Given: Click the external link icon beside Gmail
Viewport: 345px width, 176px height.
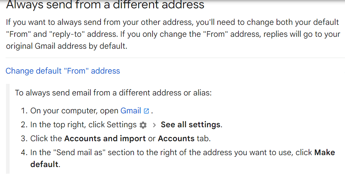Looking at the screenshot, I should [146, 111].
